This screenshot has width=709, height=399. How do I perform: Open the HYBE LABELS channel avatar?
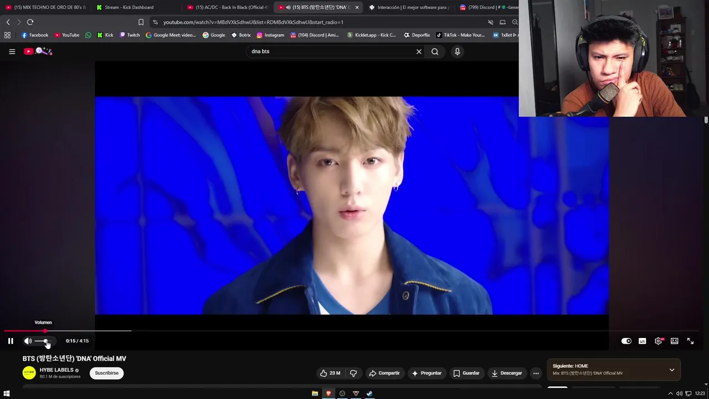[x=29, y=373]
